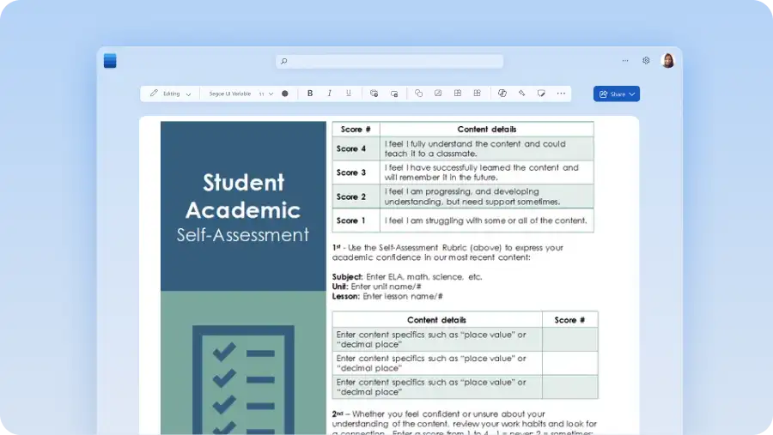Click the overlapping shapes icon
This screenshot has height=435, width=773.
pyautogui.click(x=418, y=94)
